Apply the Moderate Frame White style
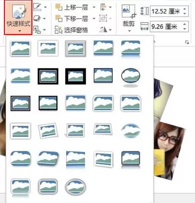The height and width of the screenshot is (203, 195). click(20, 131)
